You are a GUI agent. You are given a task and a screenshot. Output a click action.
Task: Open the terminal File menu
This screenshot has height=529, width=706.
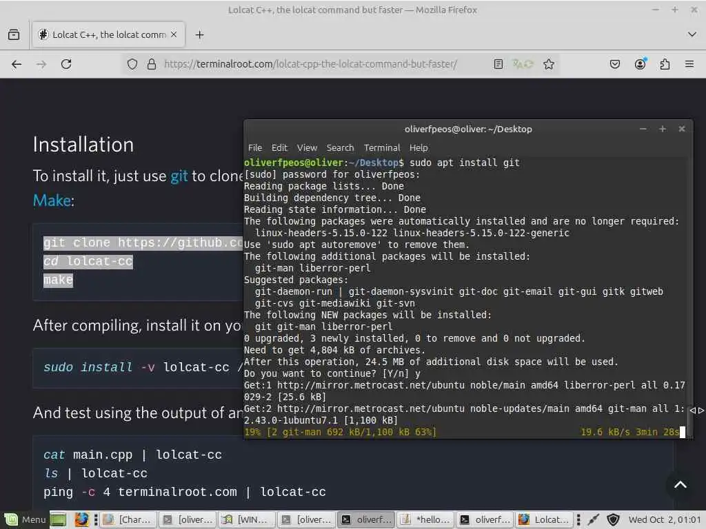pyautogui.click(x=255, y=147)
